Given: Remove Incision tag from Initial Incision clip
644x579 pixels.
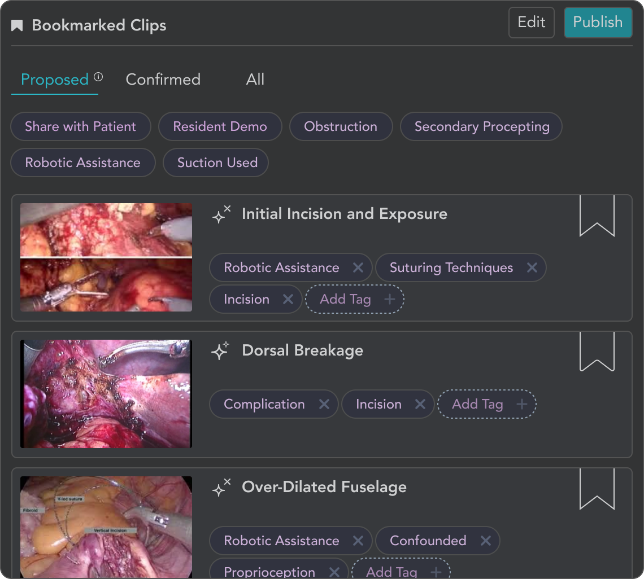Looking at the screenshot, I should tap(288, 299).
